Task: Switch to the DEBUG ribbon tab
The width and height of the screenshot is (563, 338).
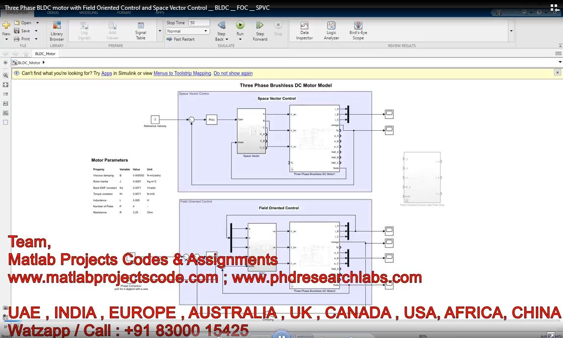Action: click(x=53, y=13)
